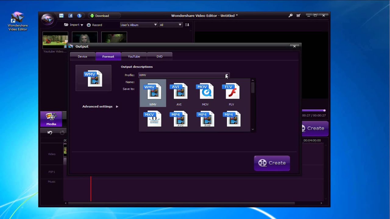Open the Facebook icon in title bar
The width and height of the screenshot is (390, 219).
(70, 16)
